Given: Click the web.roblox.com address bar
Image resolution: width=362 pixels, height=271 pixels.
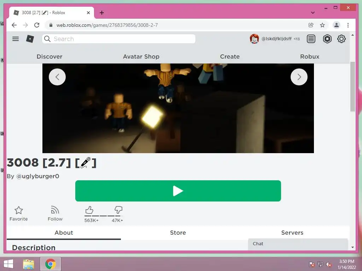Looking at the screenshot, I should pyautogui.click(x=107, y=25).
